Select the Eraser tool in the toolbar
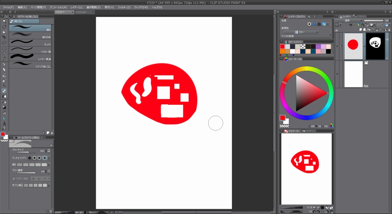This screenshot has height=214, width=392. [x=4, y=91]
